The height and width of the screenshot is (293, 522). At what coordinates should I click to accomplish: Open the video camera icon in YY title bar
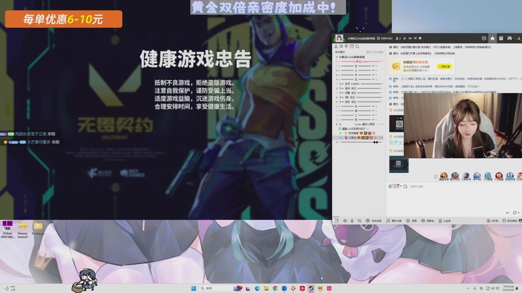[484, 38]
